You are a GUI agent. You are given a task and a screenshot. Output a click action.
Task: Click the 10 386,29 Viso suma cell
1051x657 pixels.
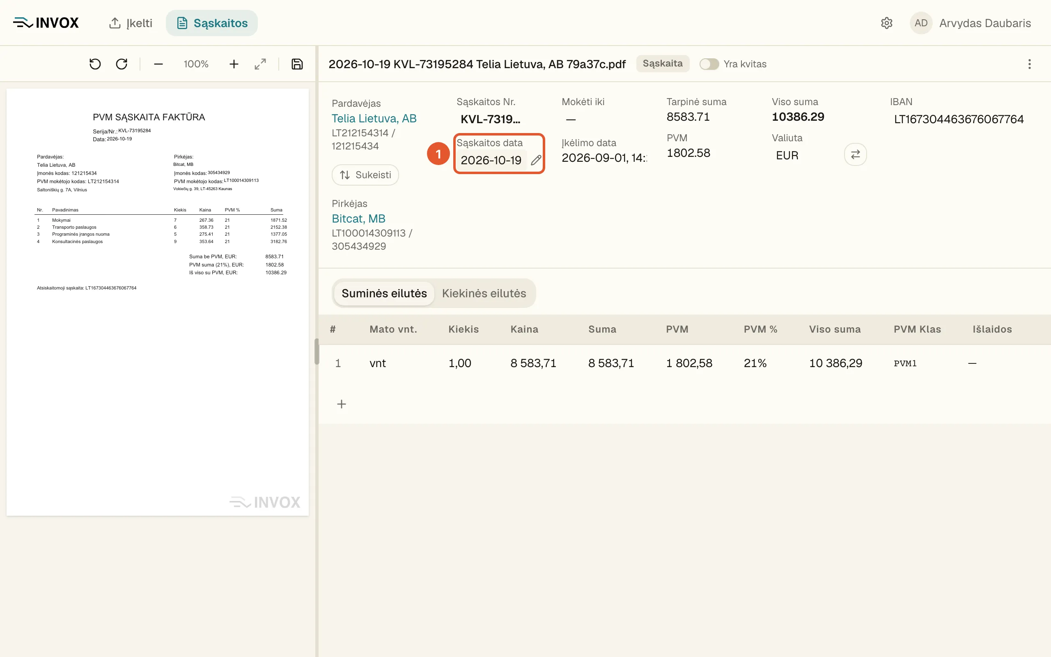pos(835,363)
